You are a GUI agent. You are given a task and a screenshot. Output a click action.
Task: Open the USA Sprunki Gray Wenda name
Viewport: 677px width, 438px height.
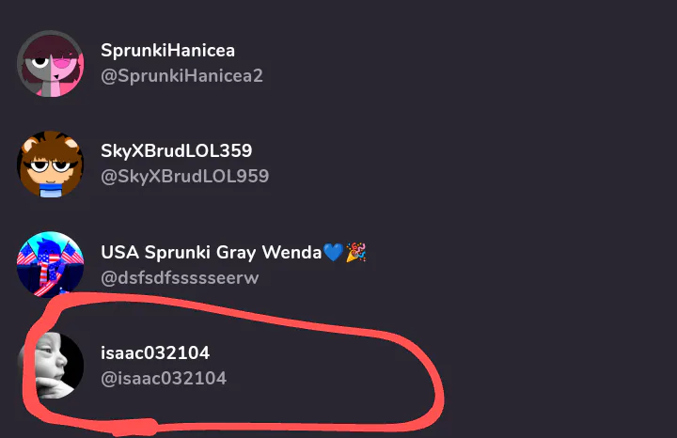(211, 253)
